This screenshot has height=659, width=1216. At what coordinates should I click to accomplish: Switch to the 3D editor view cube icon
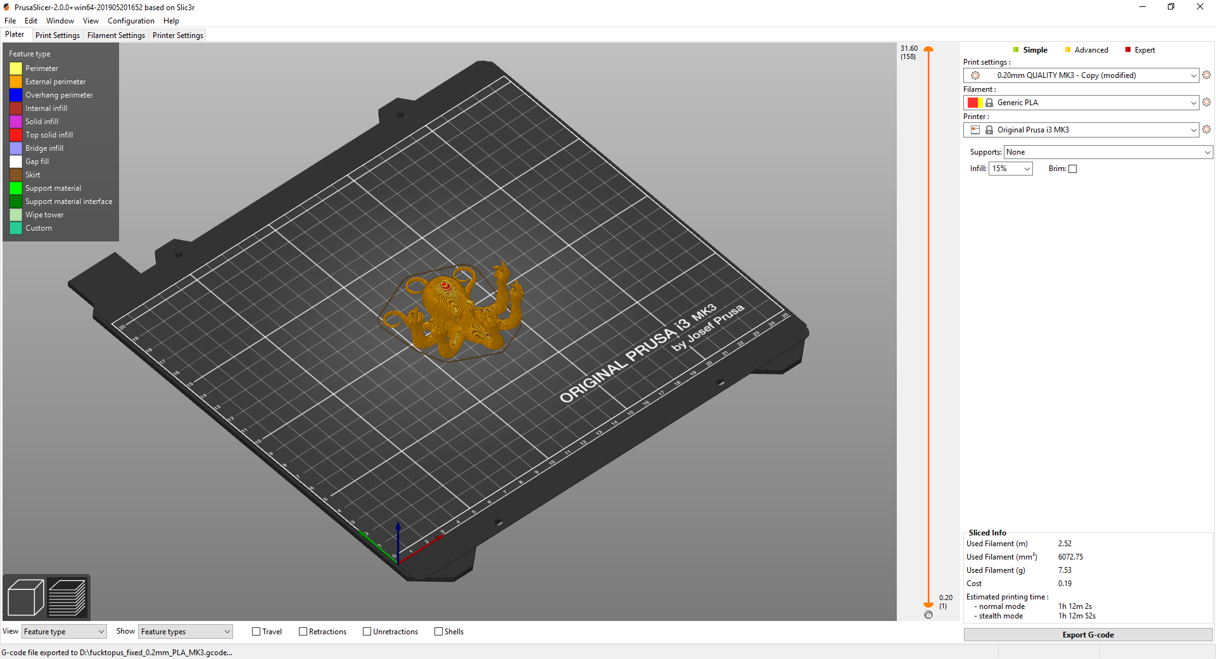pos(25,598)
